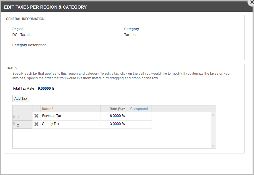Modify the 3.0000 % rate cell
This screenshot has height=175, width=254.
pos(113,124)
